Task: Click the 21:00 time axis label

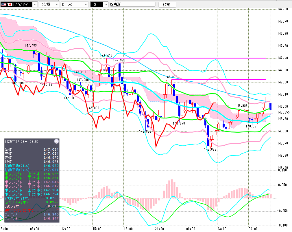Action: [159, 229]
